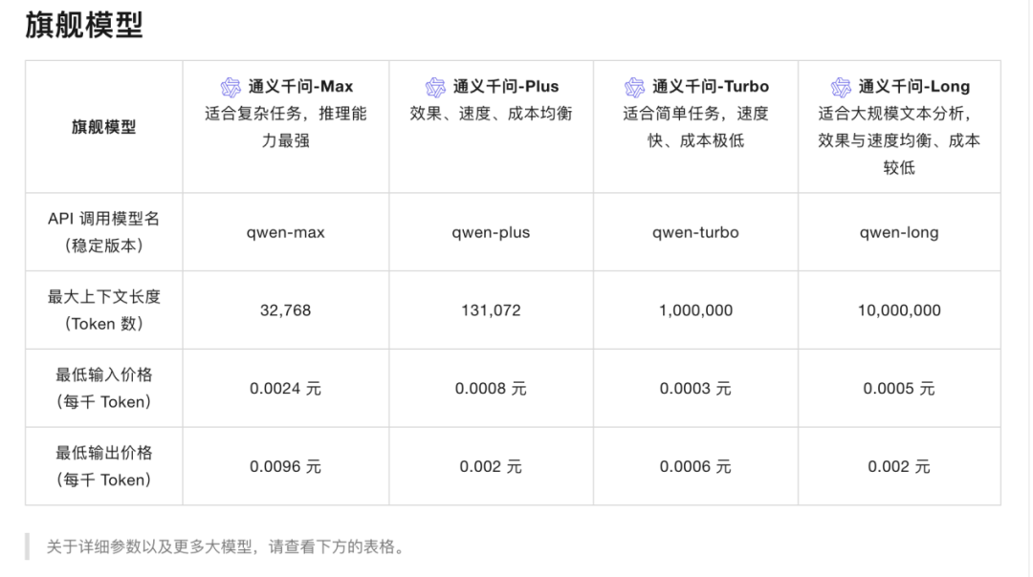This screenshot has height=577, width=1033.
Task: Click the output price 0.0006 元
Action: point(695,467)
